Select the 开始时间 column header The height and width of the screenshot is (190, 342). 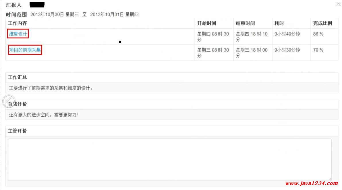pyautogui.click(x=206, y=23)
